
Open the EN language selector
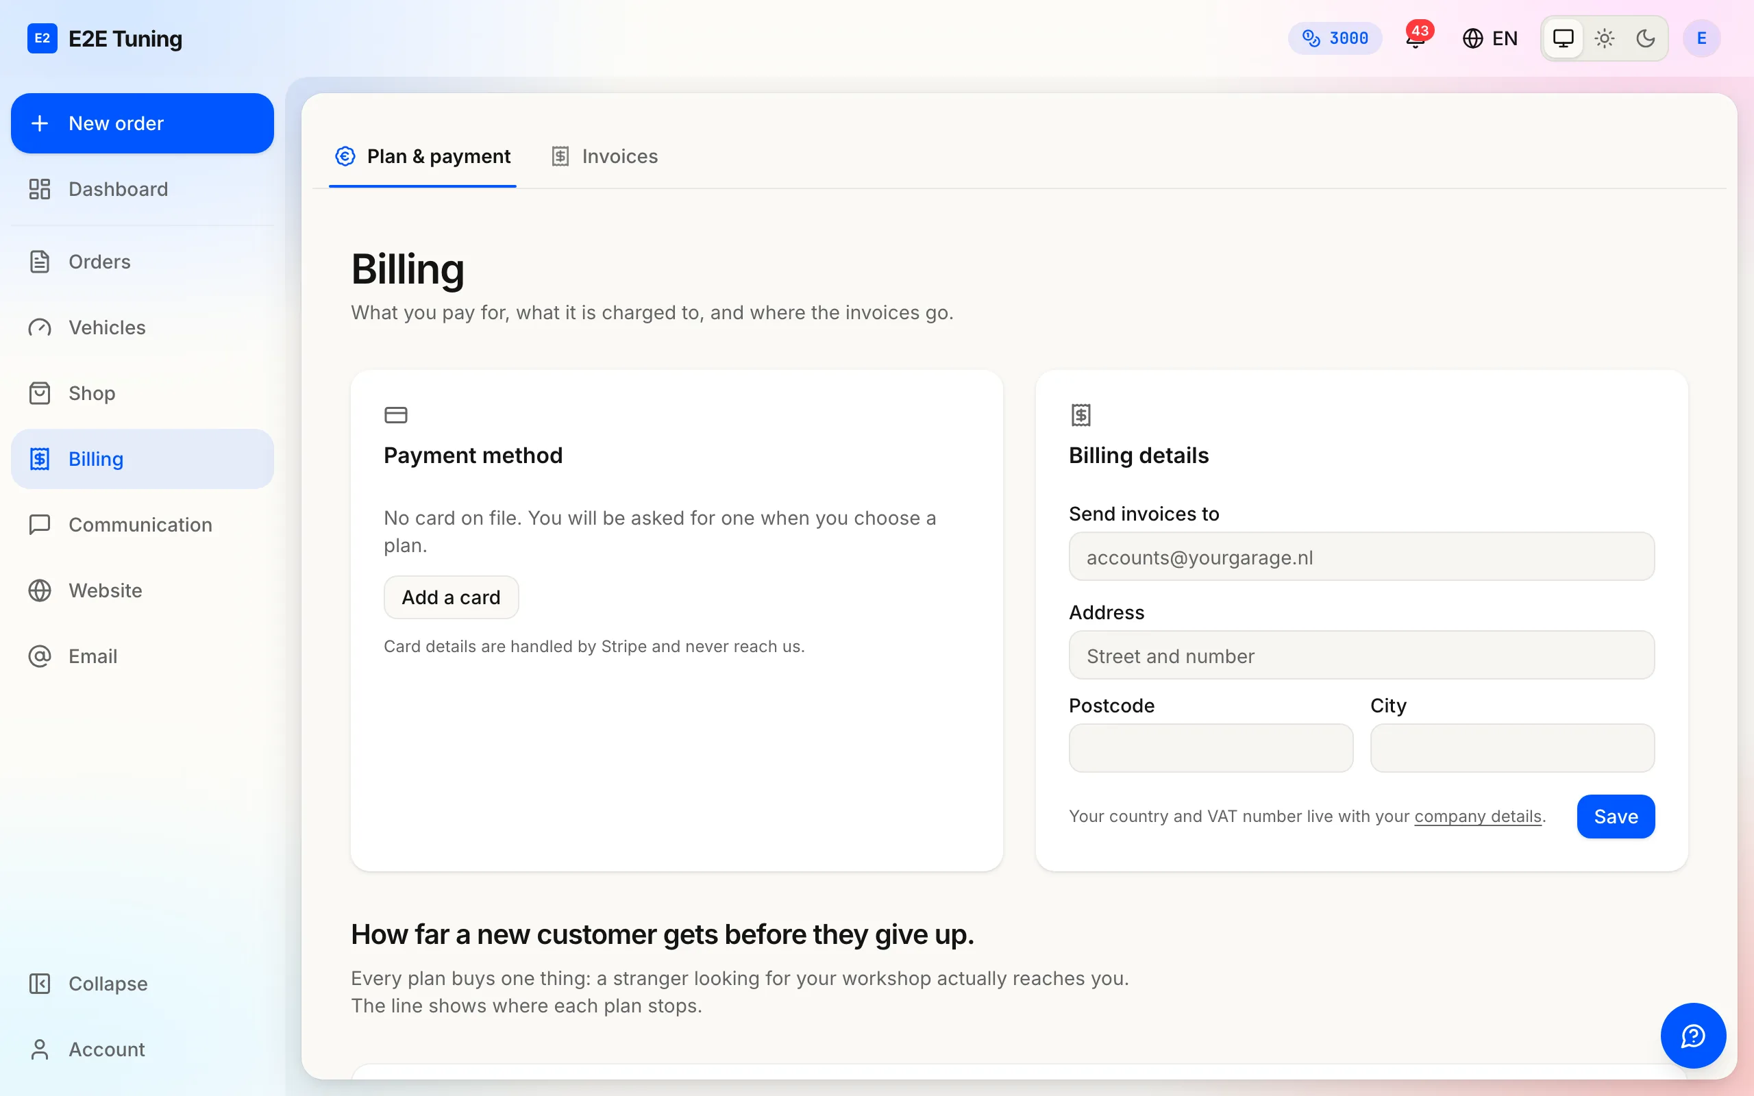pos(1490,38)
